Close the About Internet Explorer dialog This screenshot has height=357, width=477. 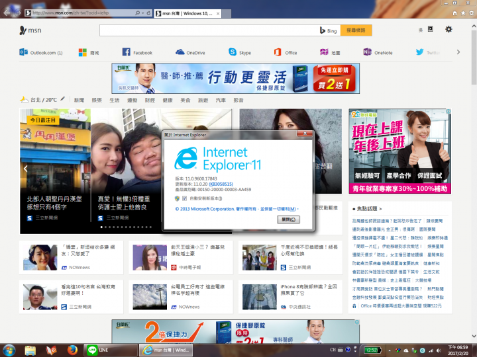point(305,134)
